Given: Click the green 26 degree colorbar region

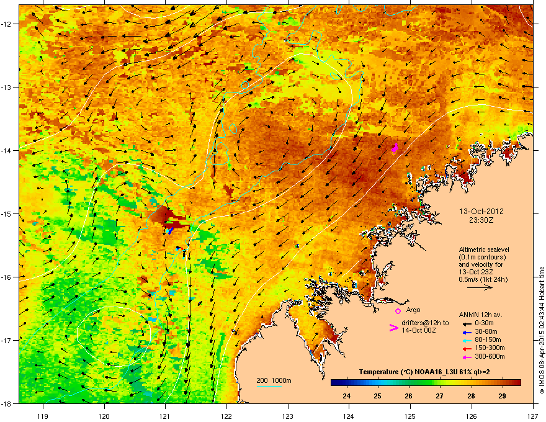Looking at the screenshot, I should (x=408, y=383).
